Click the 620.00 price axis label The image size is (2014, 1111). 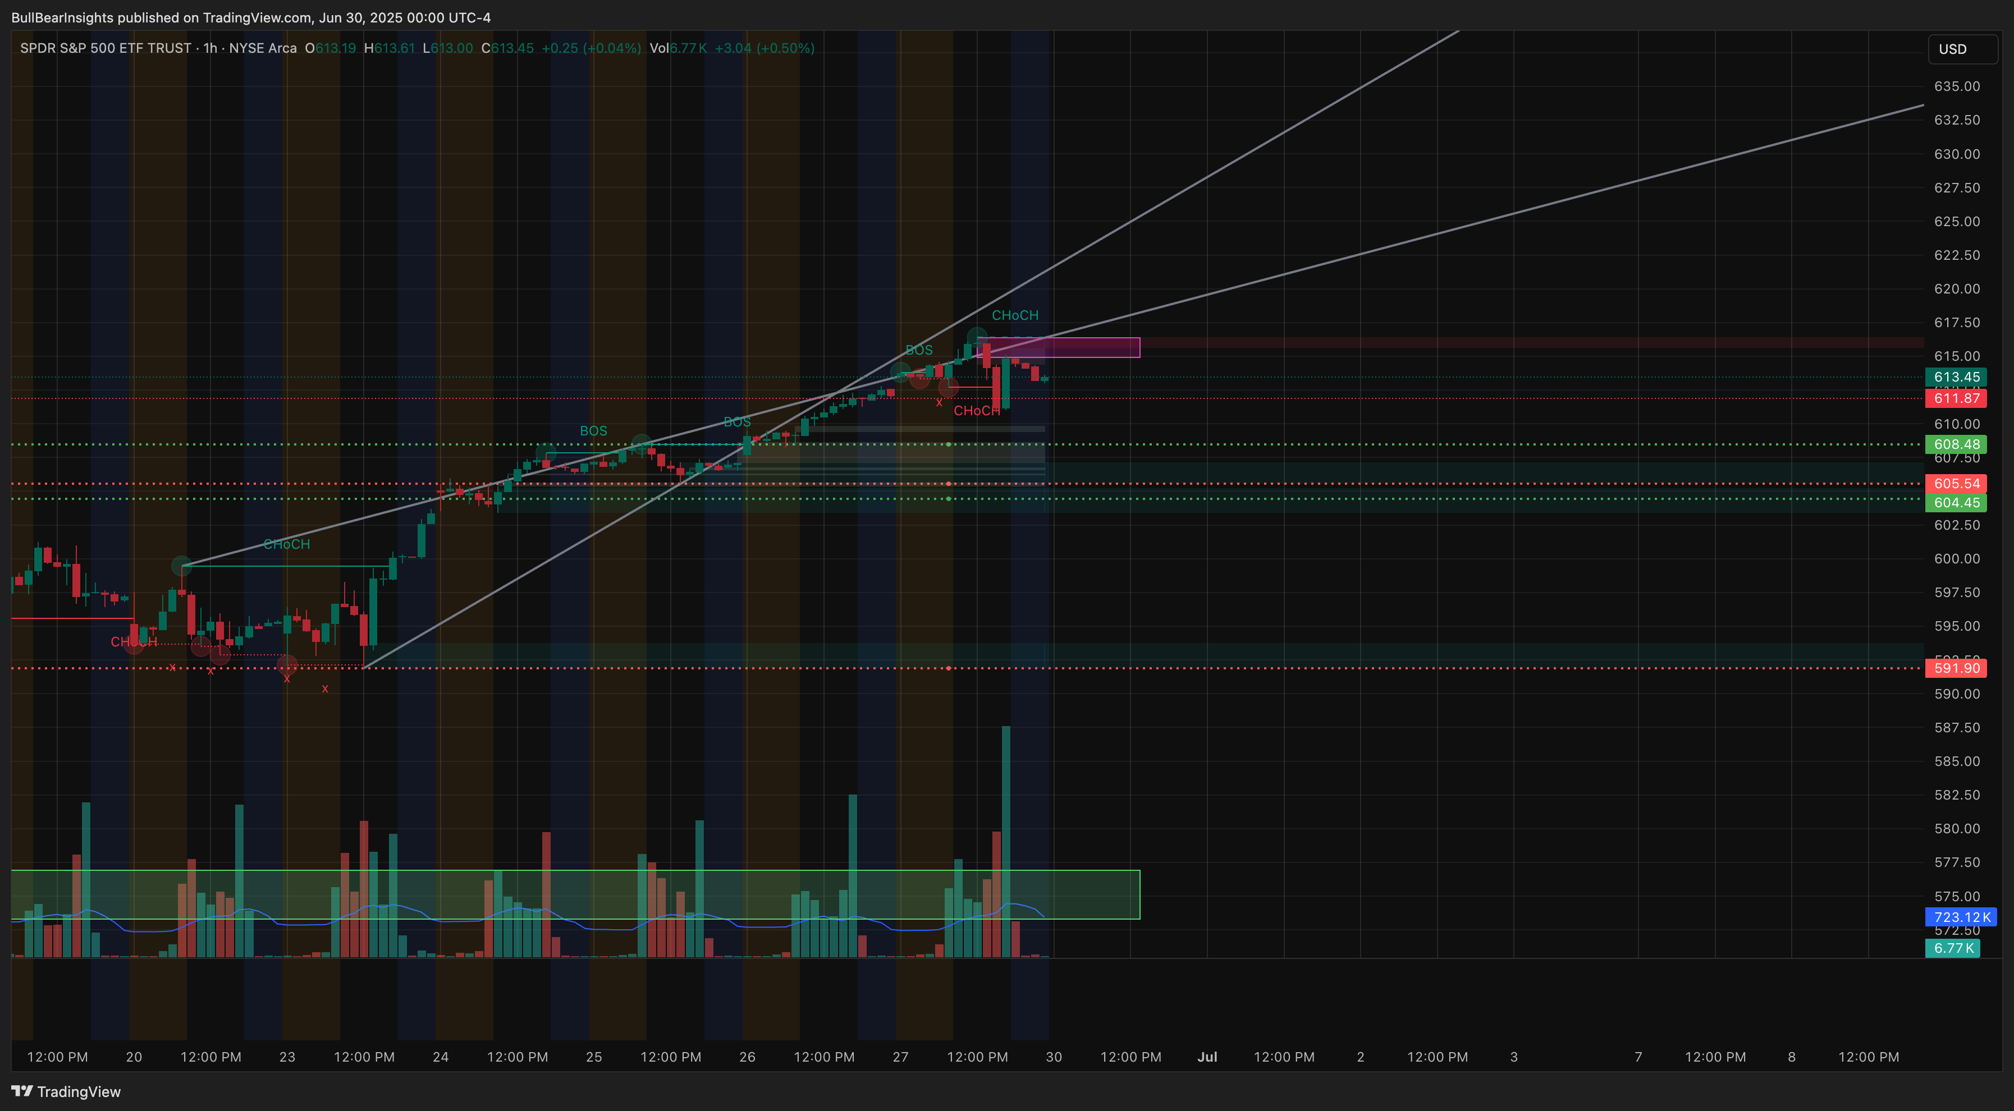(x=1957, y=289)
